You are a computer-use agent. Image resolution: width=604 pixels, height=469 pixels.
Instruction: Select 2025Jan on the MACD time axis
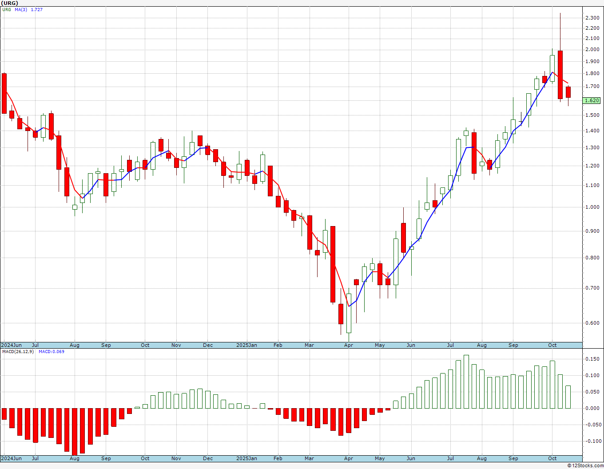pos(246,458)
